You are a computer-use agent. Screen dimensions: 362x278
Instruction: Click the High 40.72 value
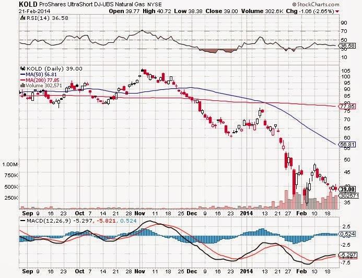tap(157, 11)
